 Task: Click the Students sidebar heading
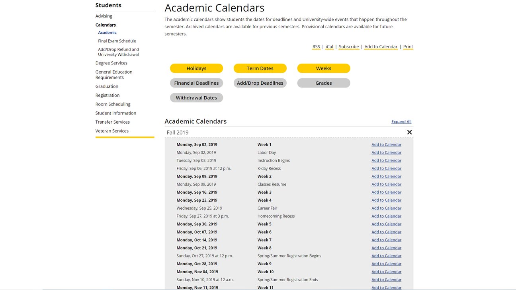click(108, 5)
